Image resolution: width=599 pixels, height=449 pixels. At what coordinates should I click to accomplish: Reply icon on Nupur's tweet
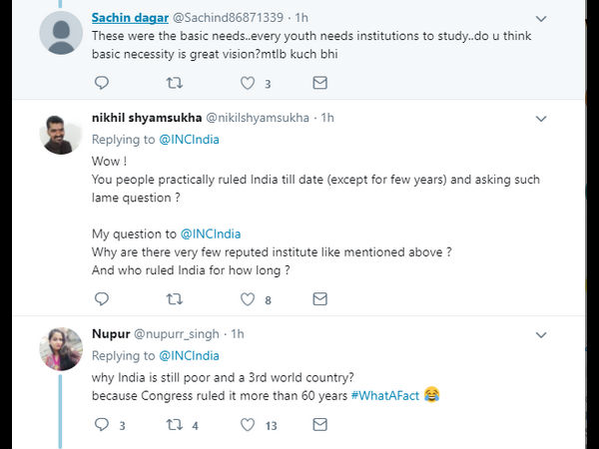click(101, 424)
